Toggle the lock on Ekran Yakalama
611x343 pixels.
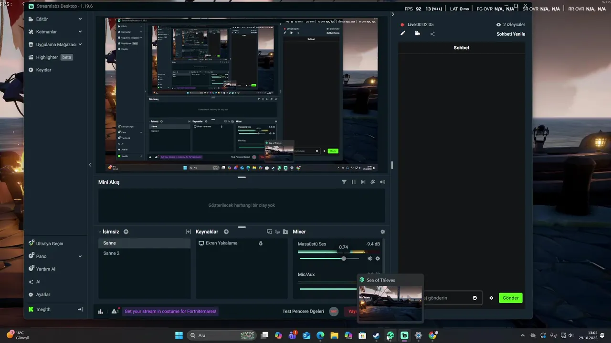[x=261, y=243]
